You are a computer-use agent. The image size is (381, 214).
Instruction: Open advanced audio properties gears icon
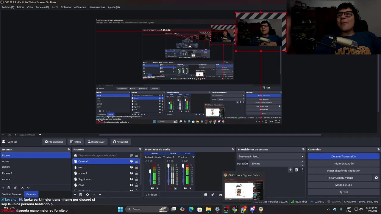(x=213, y=195)
